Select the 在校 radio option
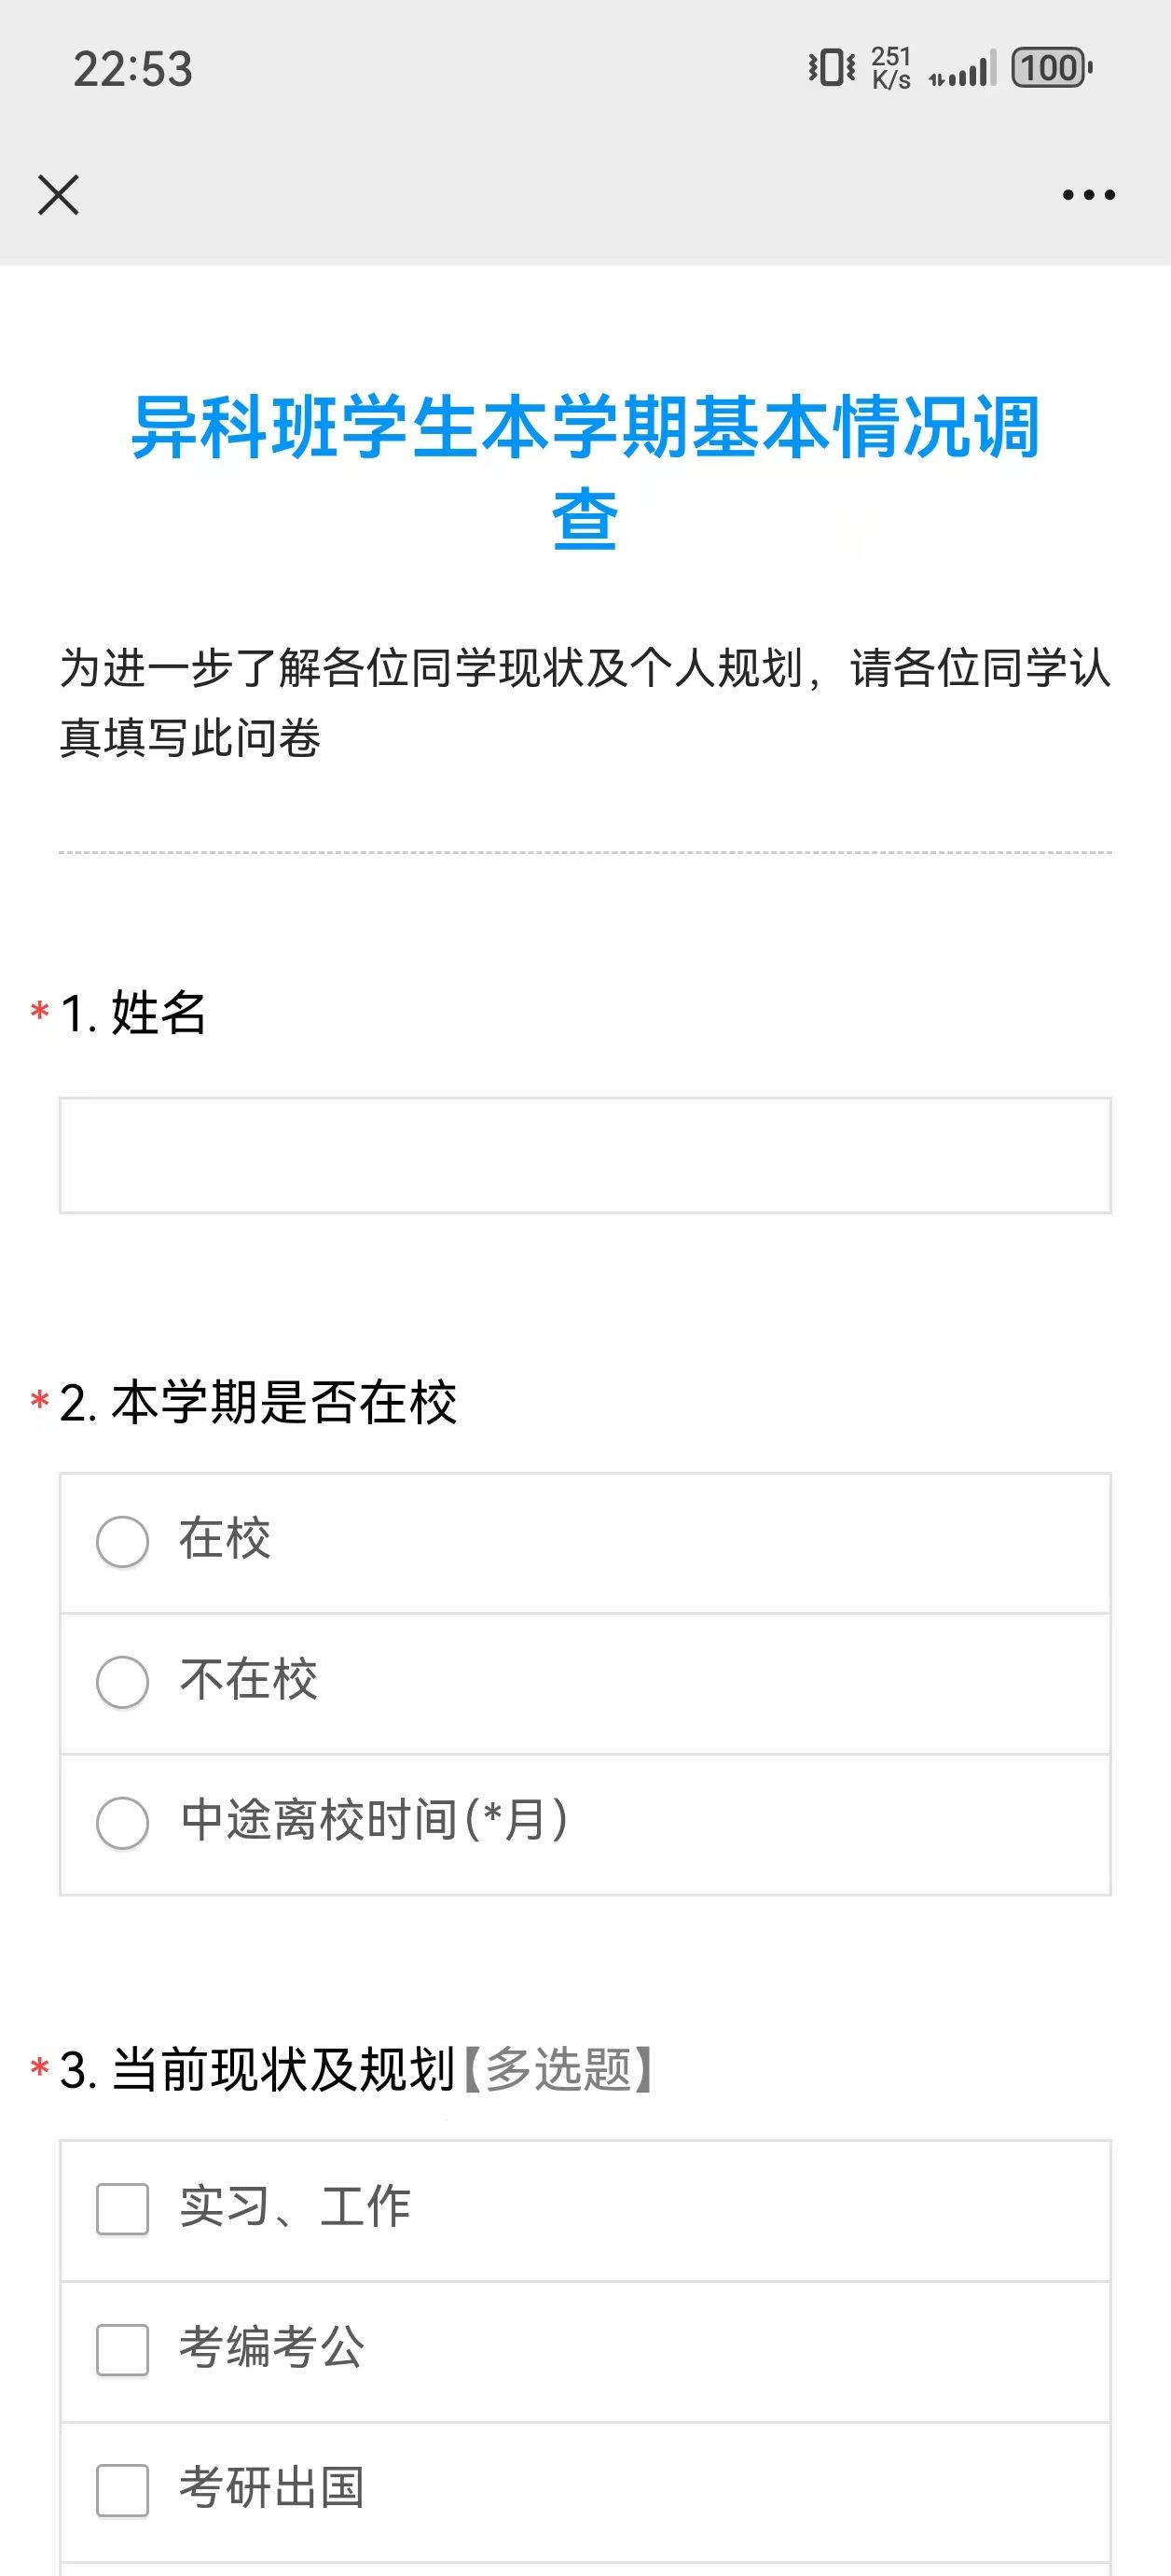Image resolution: width=1171 pixels, height=2576 pixels. point(123,1541)
